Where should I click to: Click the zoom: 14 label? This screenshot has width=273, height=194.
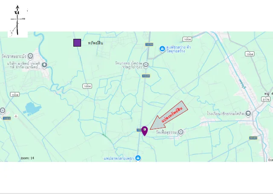click(x=27, y=158)
